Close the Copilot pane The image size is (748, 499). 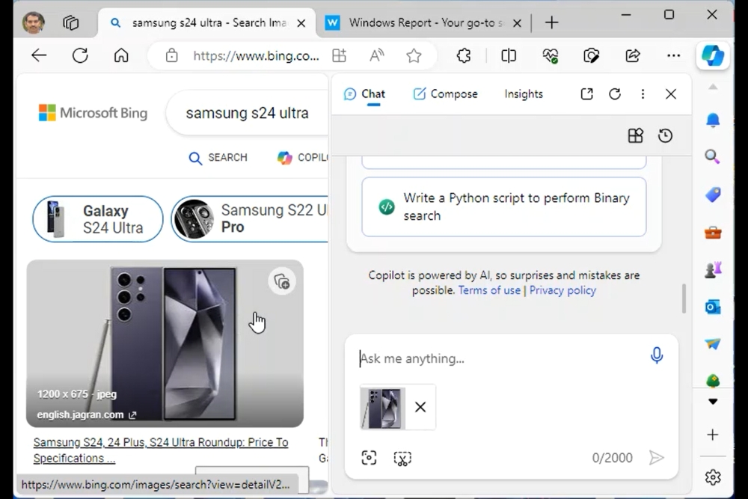click(x=671, y=94)
